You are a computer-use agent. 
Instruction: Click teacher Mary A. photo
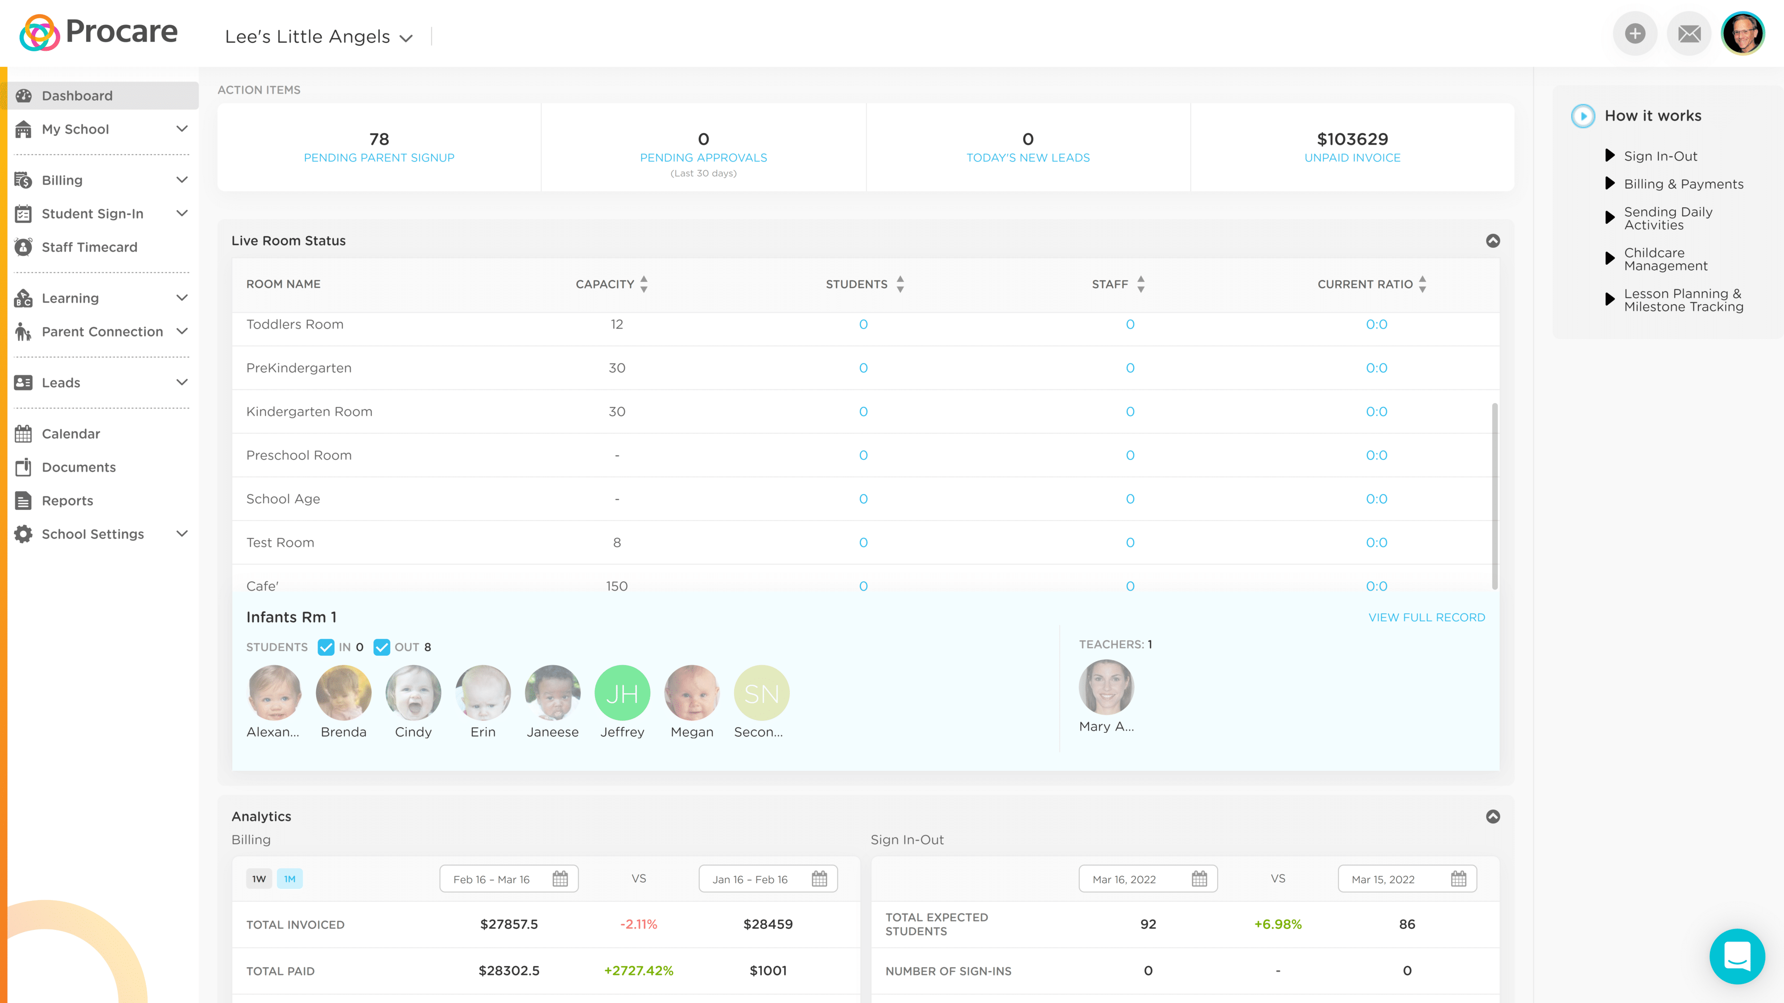(x=1106, y=687)
